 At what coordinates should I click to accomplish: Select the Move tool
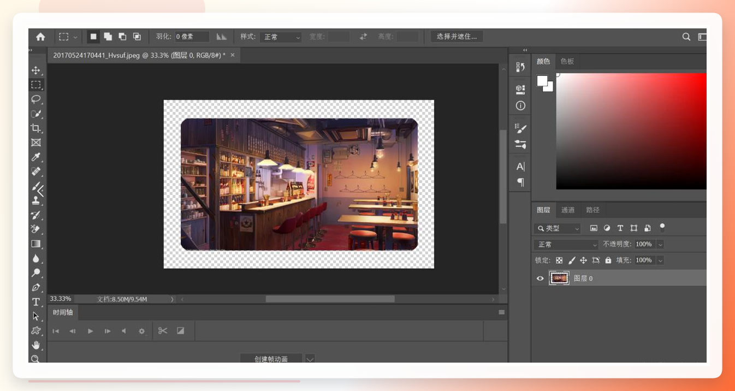(35, 70)
